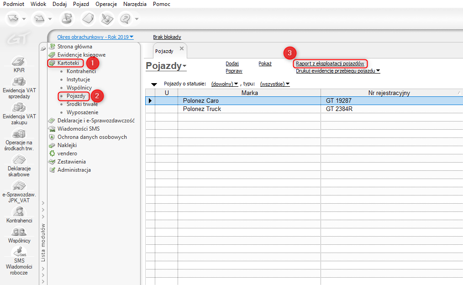Click the Deklaracje i e-Sprawozdawczość tree icon
The image size is (463, 285).
pos(52,121)
